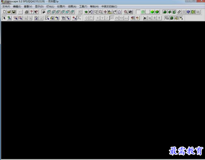Click the horseshoe magnet snap icon

tap(137, 18)
